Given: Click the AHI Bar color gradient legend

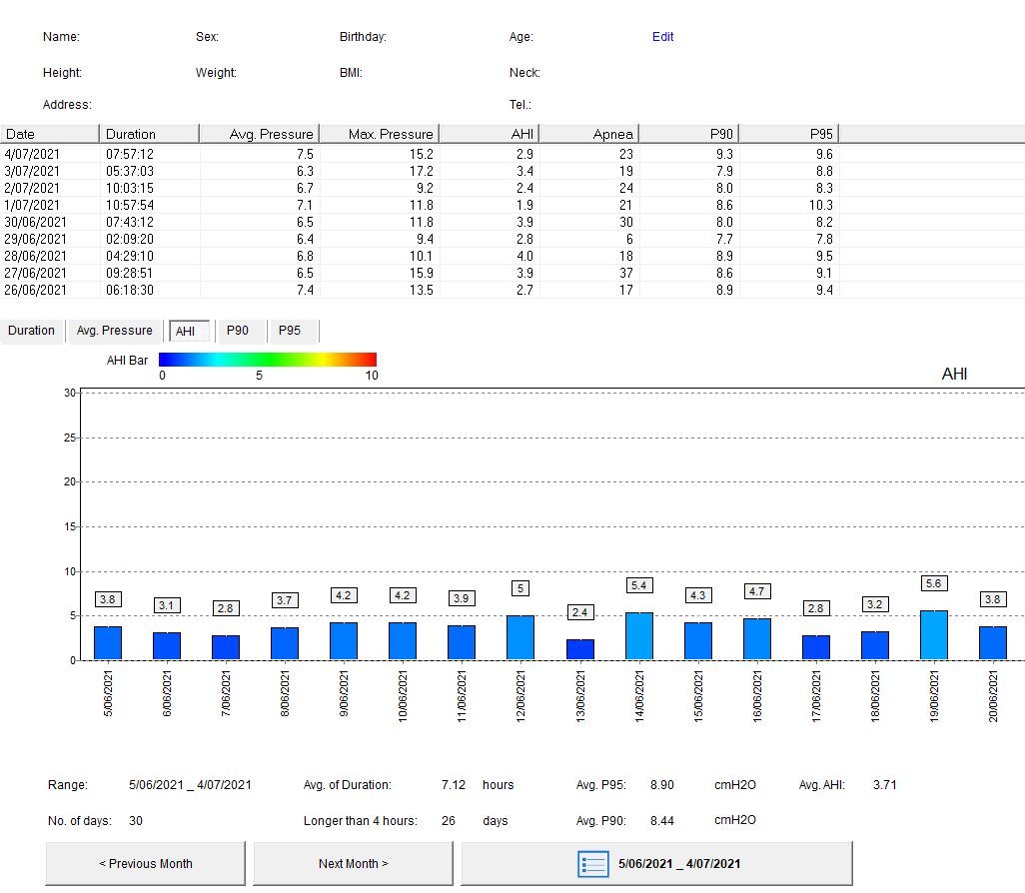Looking at the screenshot, I should coord(268,360).
